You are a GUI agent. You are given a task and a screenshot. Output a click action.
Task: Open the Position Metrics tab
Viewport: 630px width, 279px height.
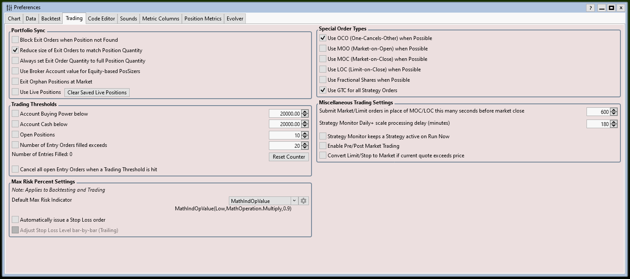[203, 19]
